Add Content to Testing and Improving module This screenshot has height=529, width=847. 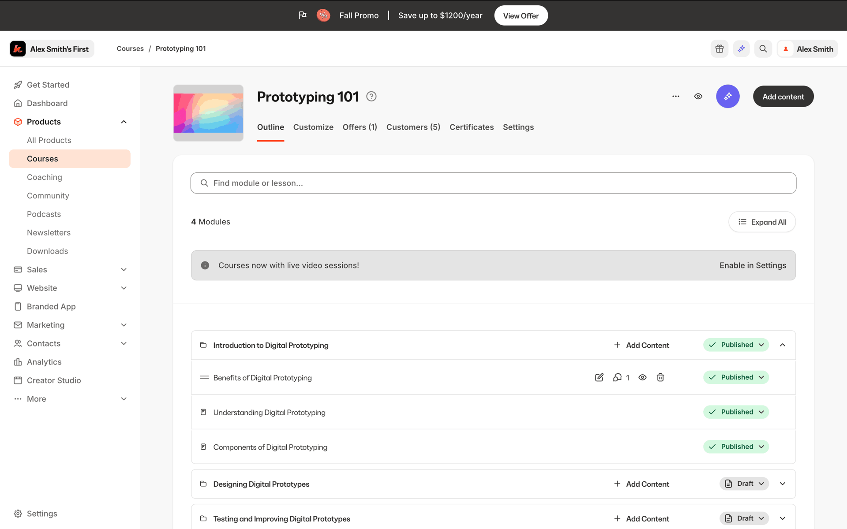pyautogui.click(x=641, y=519)
